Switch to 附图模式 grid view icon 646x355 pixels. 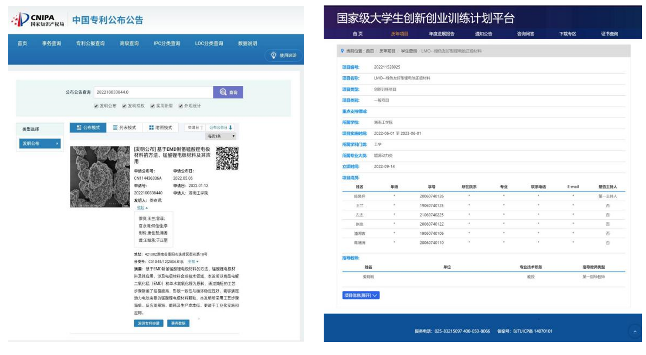point(151,128)
